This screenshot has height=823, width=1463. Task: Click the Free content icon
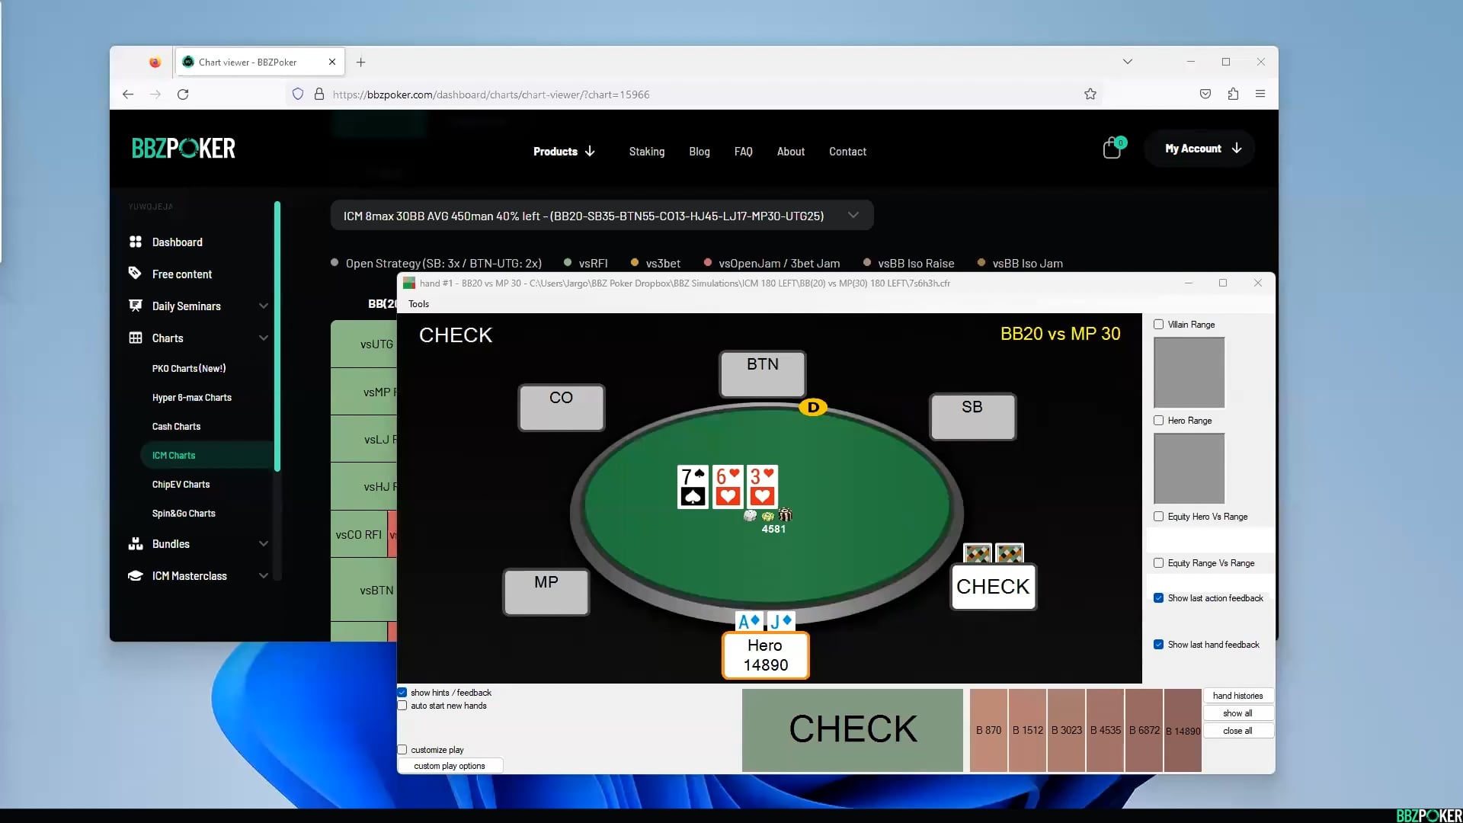136,274
